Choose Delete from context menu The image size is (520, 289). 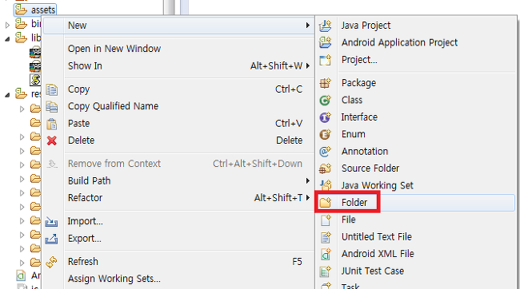coord(81,141)
